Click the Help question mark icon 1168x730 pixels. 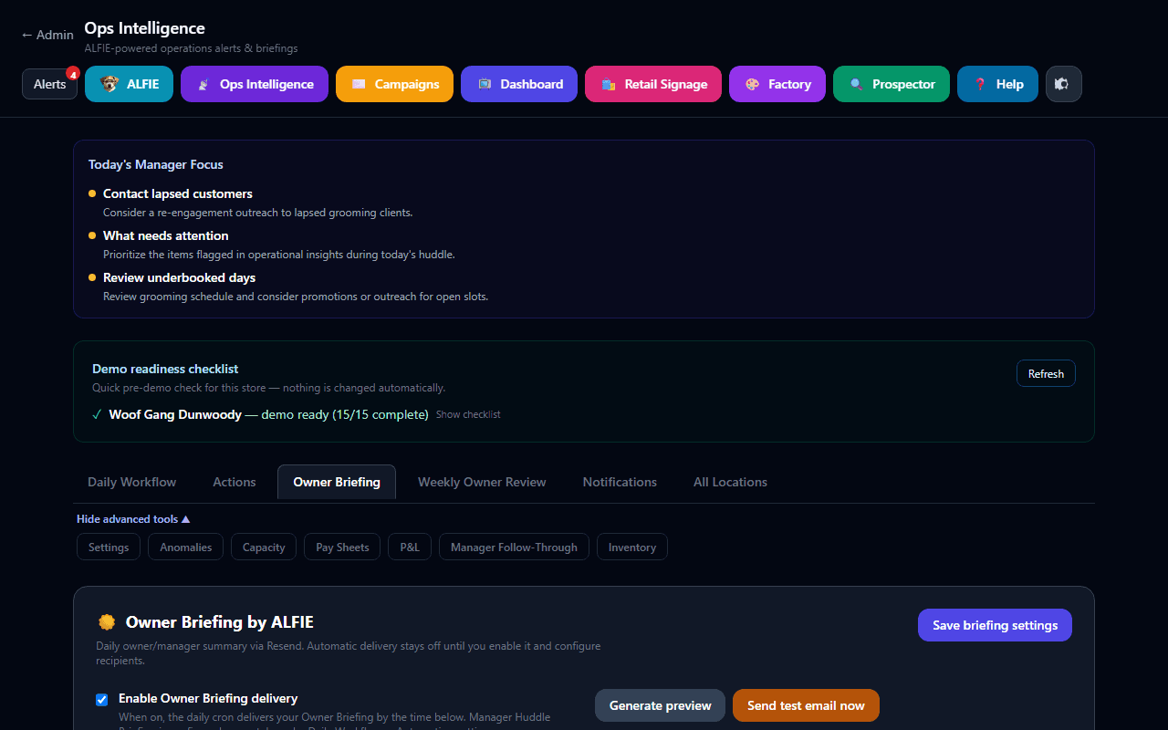point(980,84)
